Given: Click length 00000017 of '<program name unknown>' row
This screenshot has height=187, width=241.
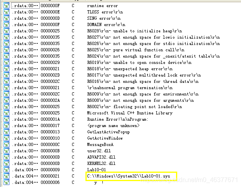Looking at the screenshot, I should (50, 126).
